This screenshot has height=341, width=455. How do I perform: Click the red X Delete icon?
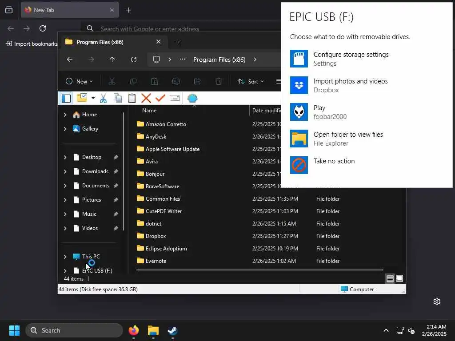(x=146, y=98)
